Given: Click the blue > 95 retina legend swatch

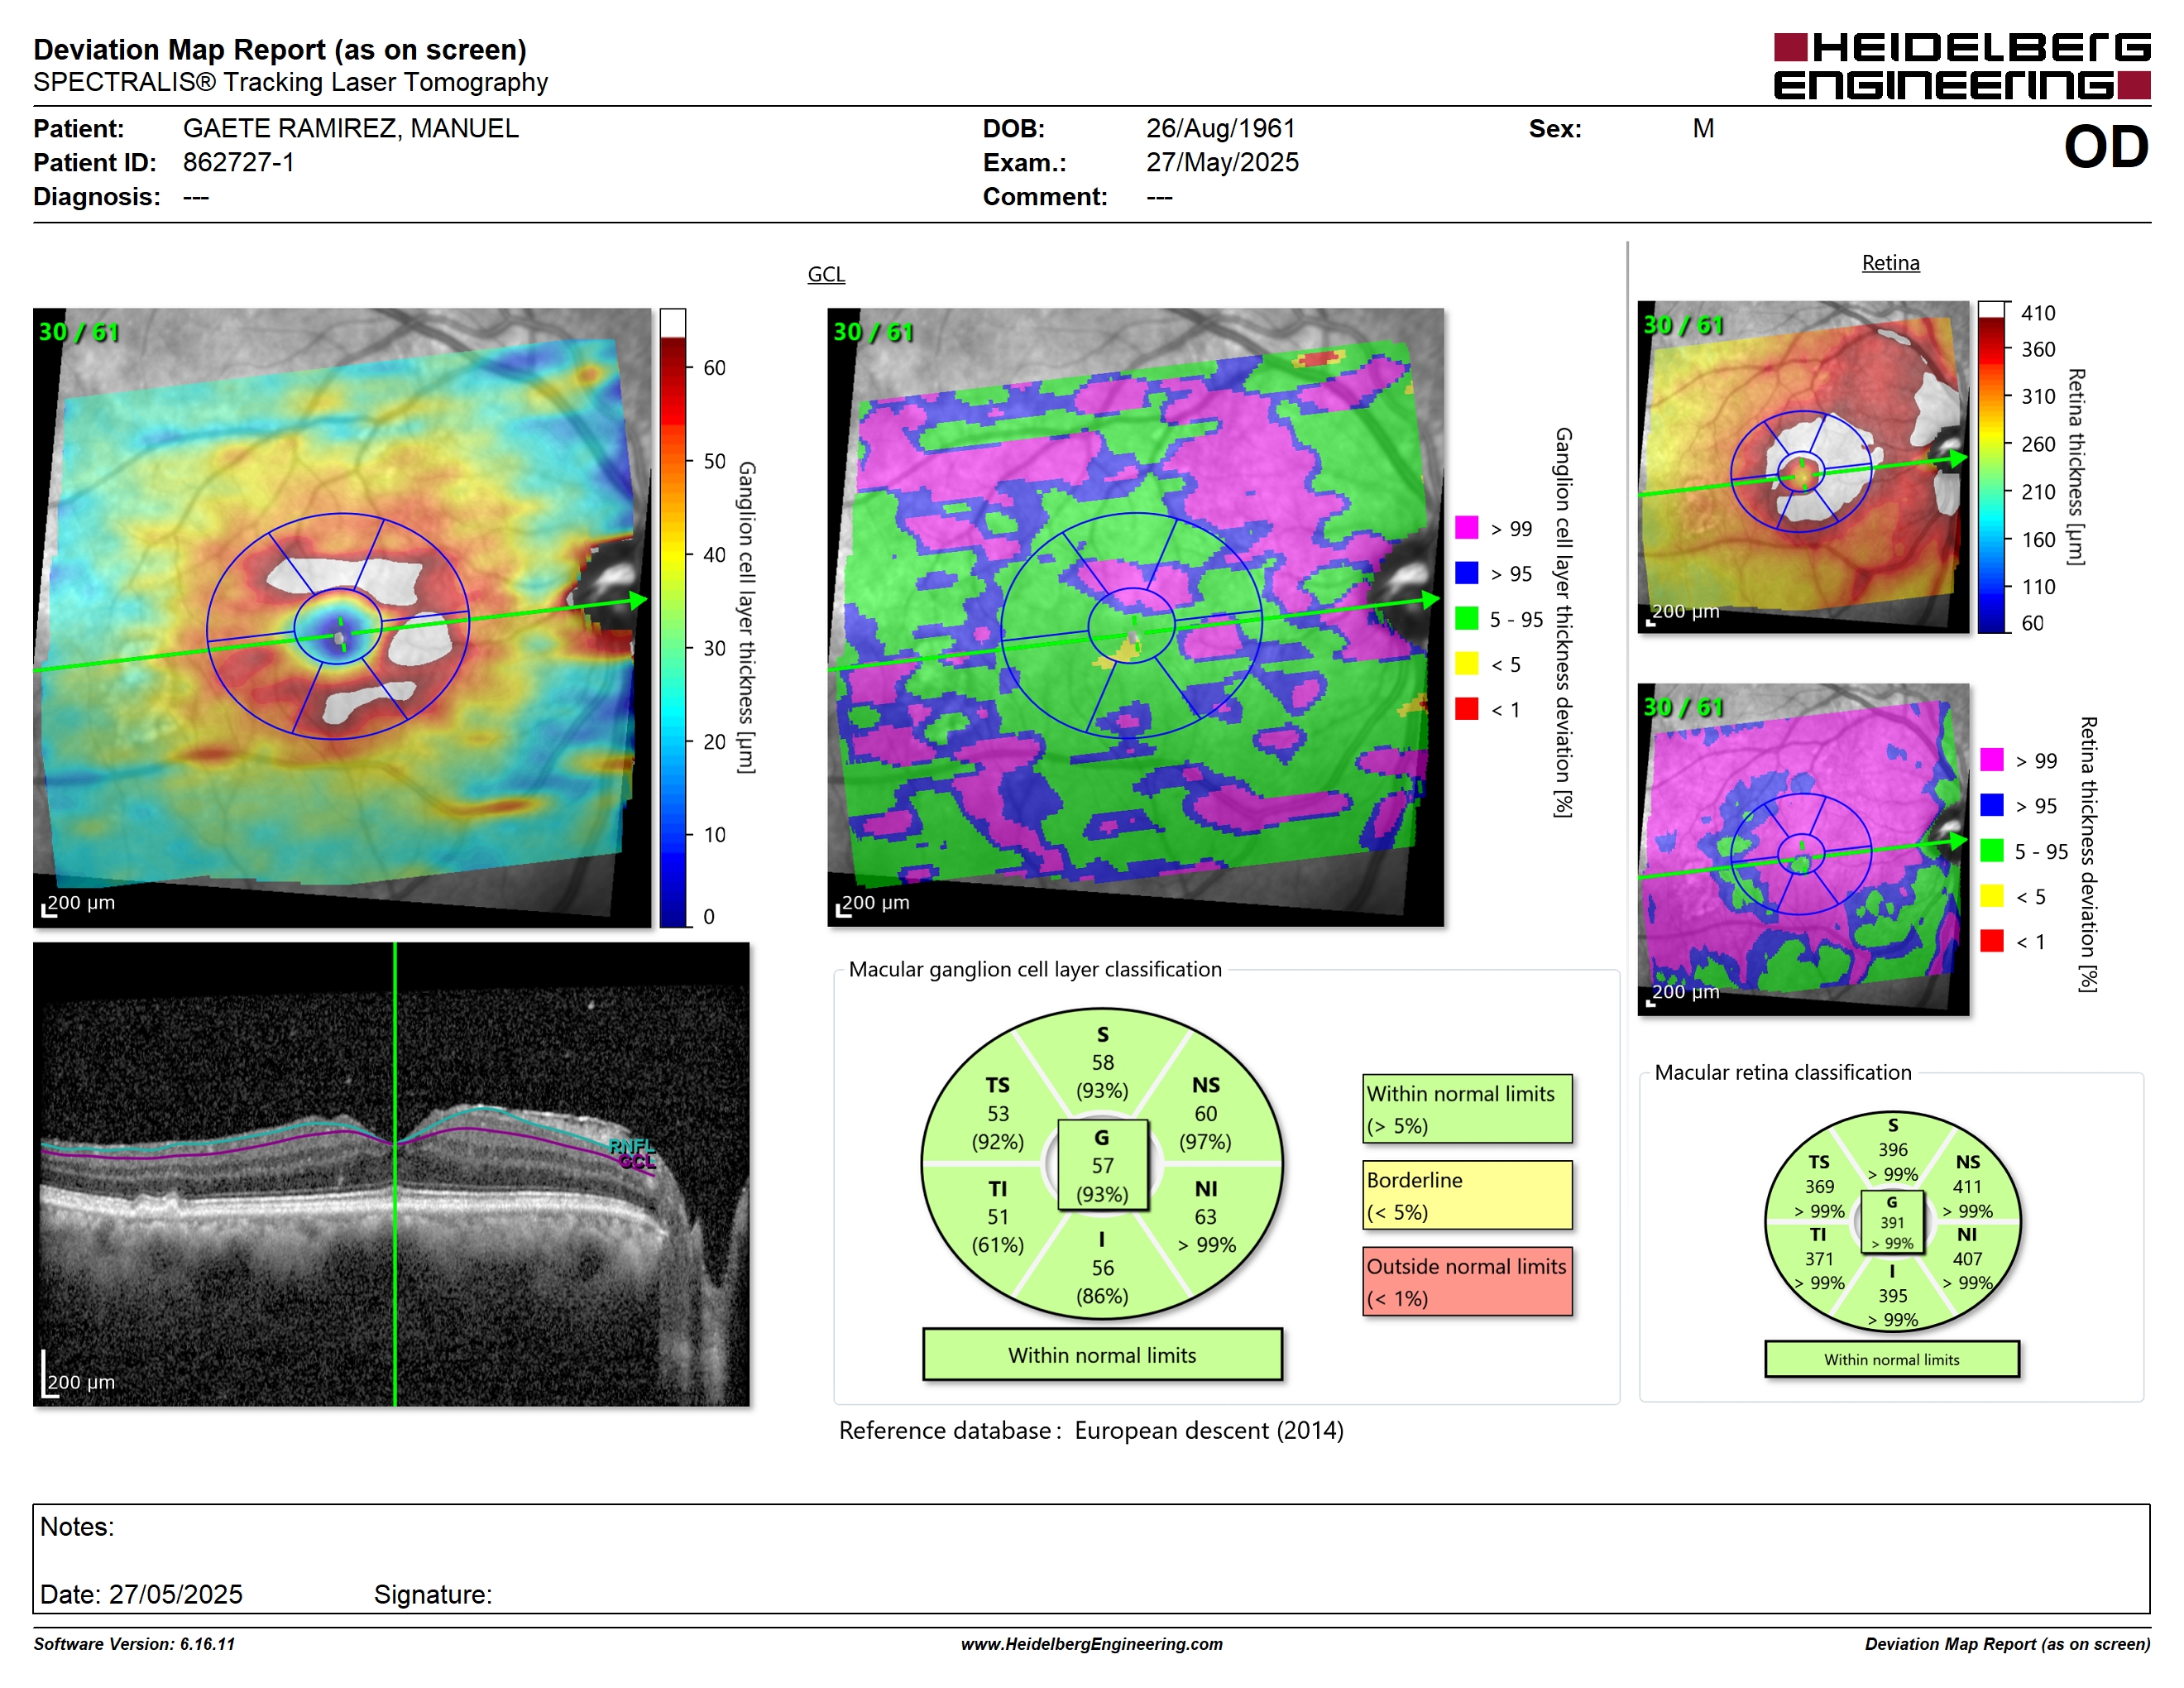Looking at the screenshot, I should pos(1991,805).
